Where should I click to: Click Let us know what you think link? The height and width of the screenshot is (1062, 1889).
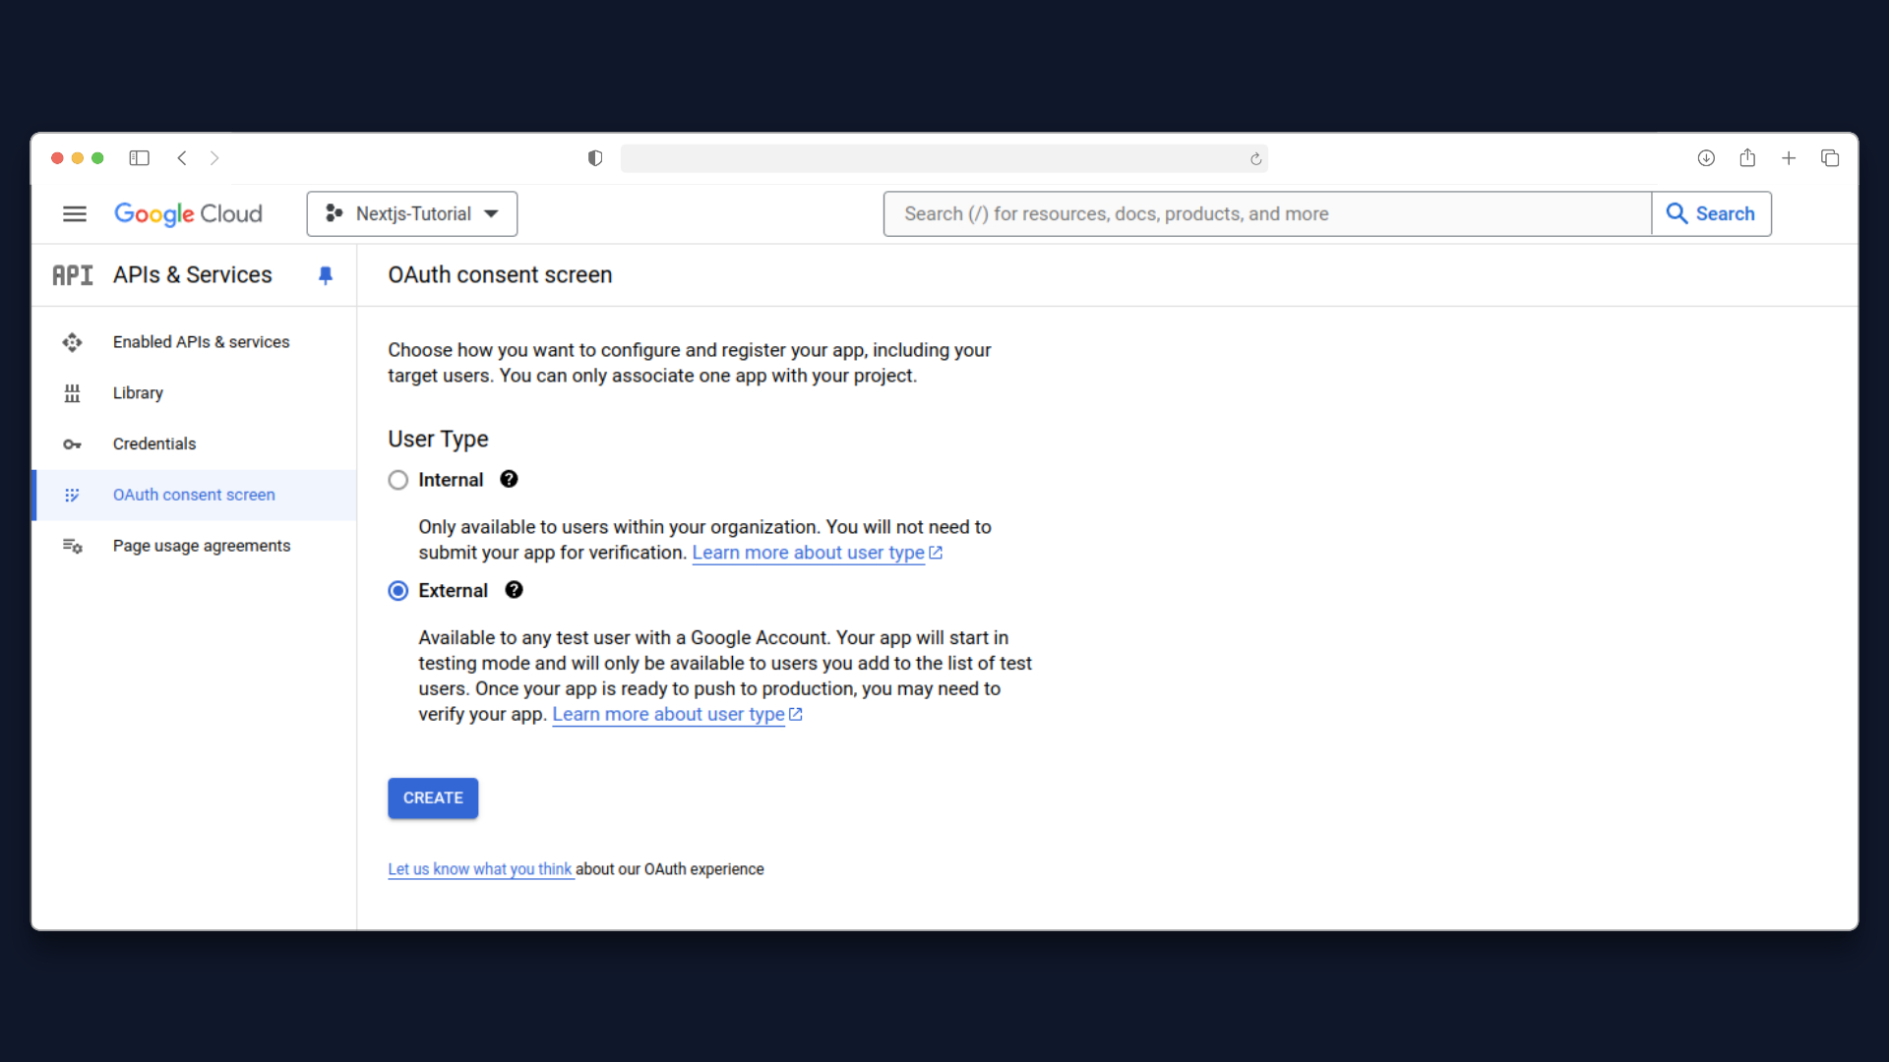(x=481, y=869)
